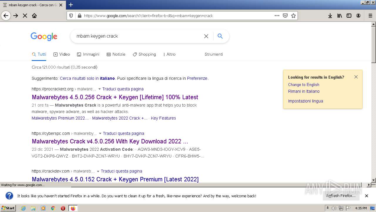Open the Altro more-options menu

(169, 54)
